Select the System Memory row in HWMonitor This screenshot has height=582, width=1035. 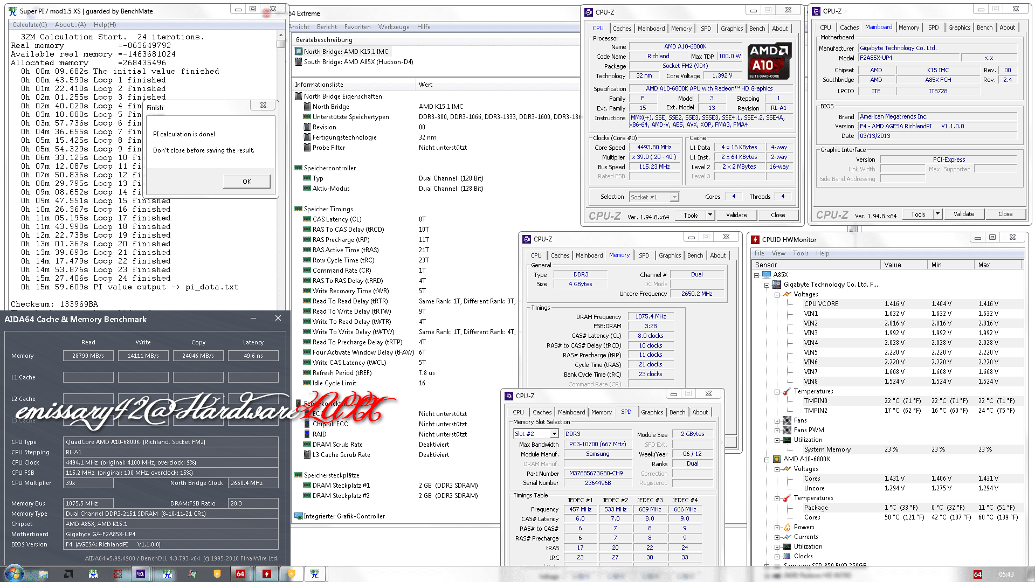tap(912, 449)
